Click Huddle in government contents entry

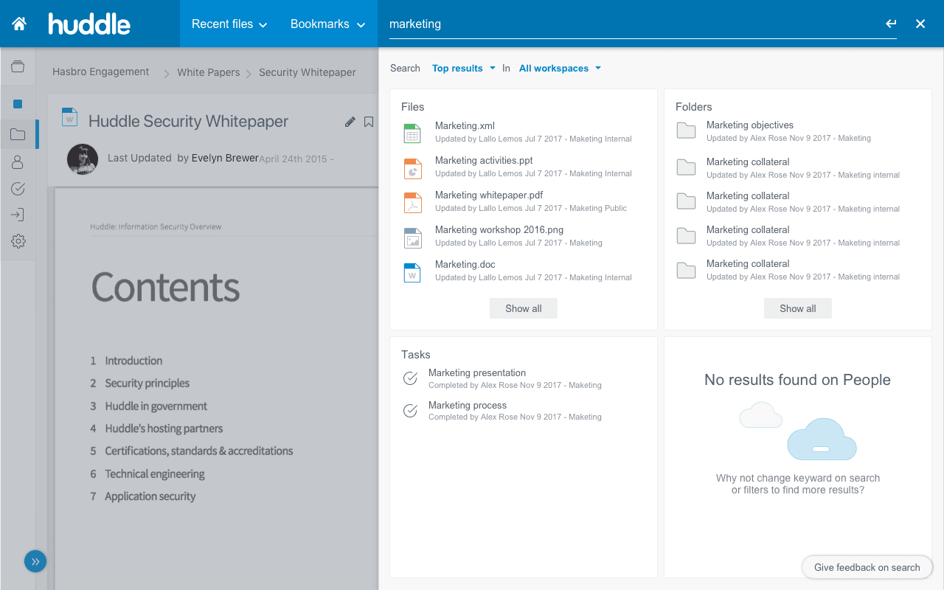[x=156, y=406]
